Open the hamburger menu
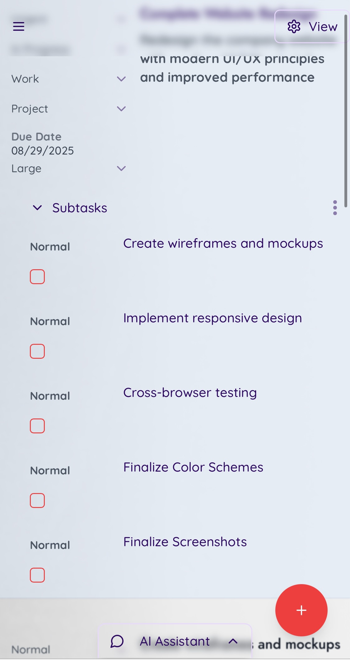The width and height of the screenshot is (350, 660). (19, 26)
